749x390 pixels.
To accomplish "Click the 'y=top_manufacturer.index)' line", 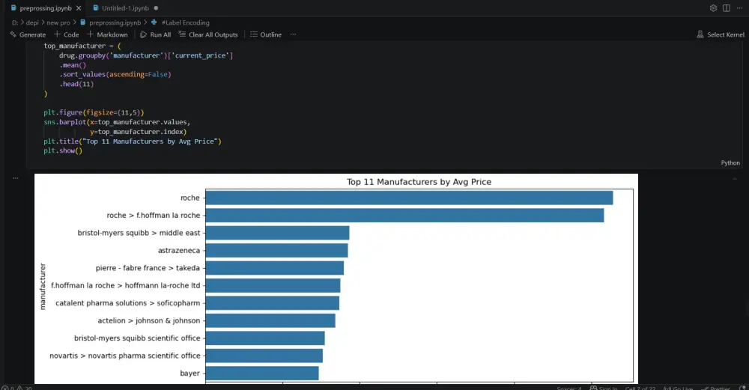I will click(x=138, y=132).
